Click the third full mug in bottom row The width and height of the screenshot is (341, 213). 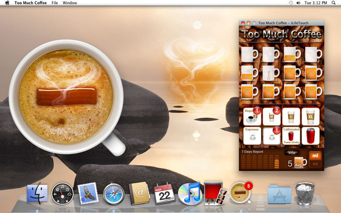tap(292, 92)
